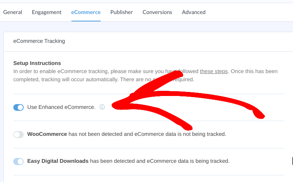This screenshot has height=182, width=293.
Task: Click the bold WooCommerce name
Action: (x=47, y=134)
